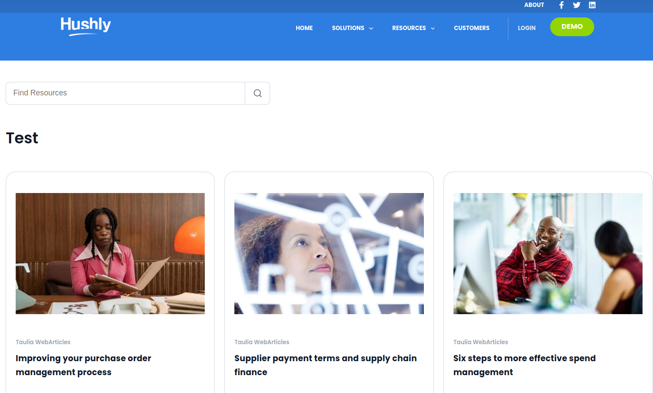
Task: Open the LinkedIn social icon
Action: click(592, 5)
